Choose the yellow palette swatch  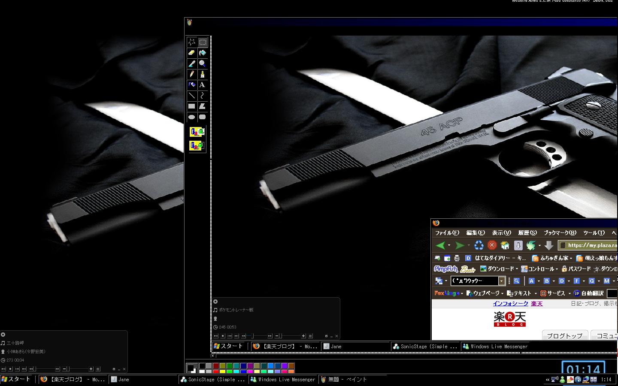coord(222,371)
